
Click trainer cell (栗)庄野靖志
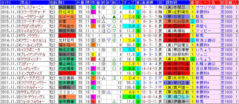176,12
